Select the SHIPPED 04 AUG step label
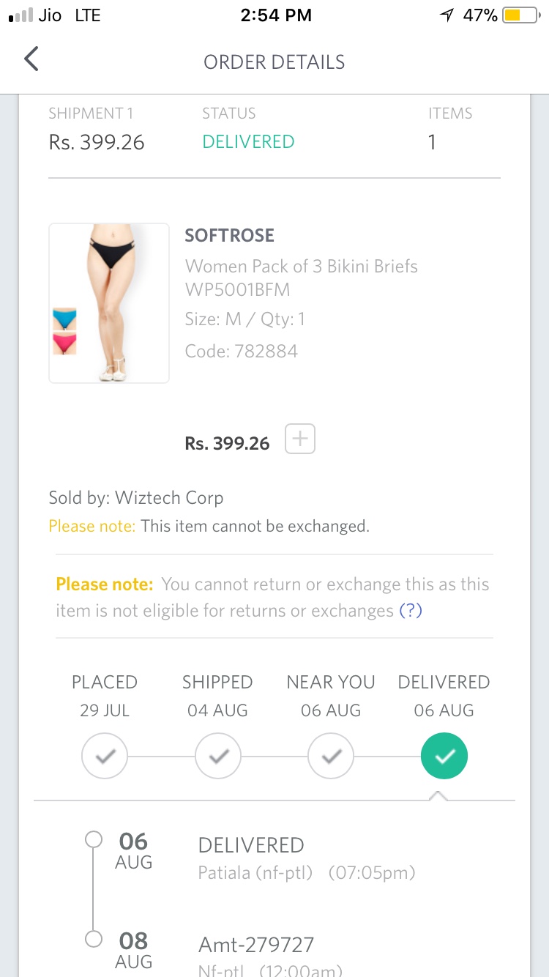 pyautogui.click(x=217, y=696)
